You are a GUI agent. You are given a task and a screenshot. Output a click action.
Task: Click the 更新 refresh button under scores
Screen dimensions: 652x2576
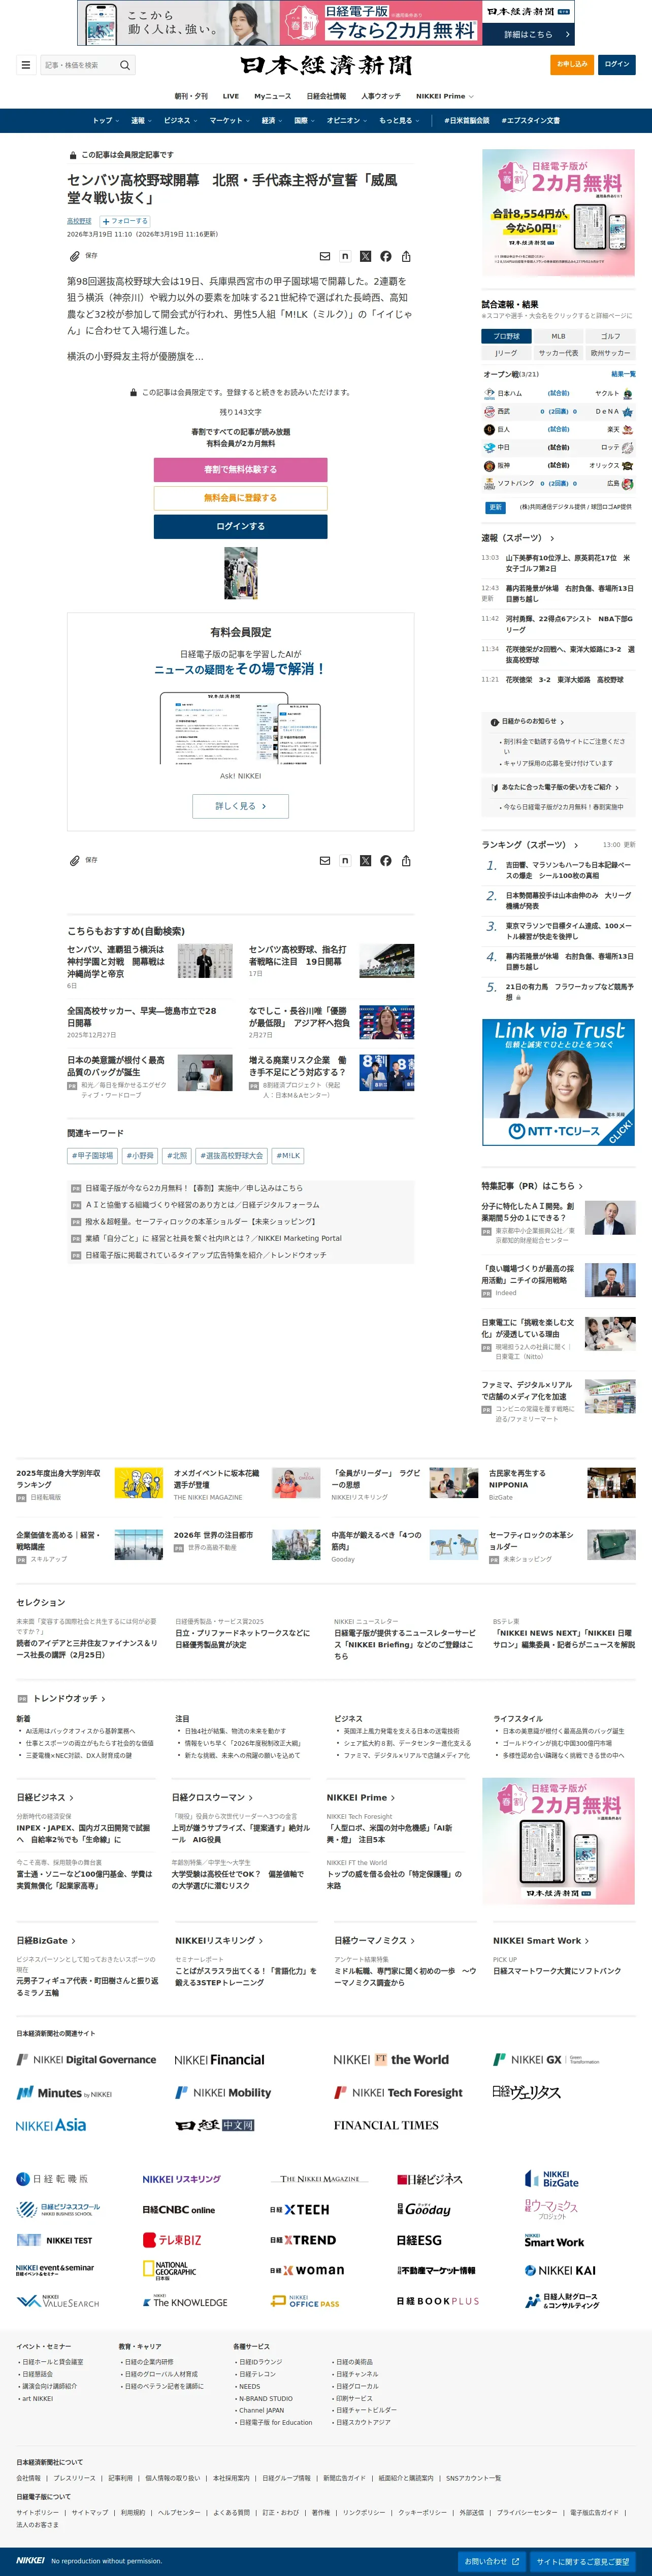(495, 507)
